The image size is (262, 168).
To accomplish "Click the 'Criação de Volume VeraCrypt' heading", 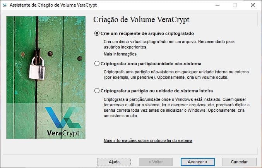I will [x=141, y=20].
